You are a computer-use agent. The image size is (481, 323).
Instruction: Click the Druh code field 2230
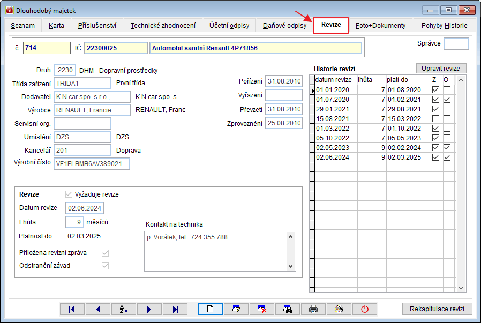tap(65, 70)
